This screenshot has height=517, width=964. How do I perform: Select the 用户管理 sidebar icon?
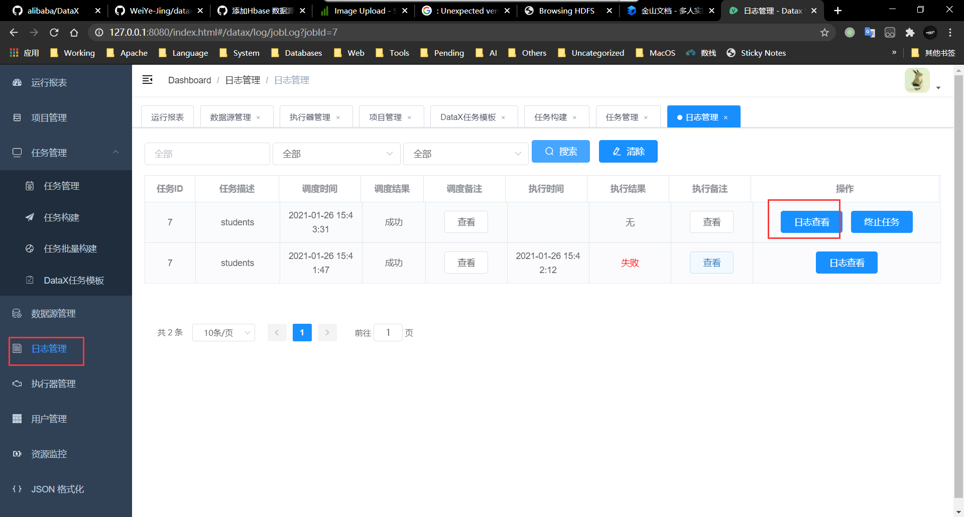point(17,419)
